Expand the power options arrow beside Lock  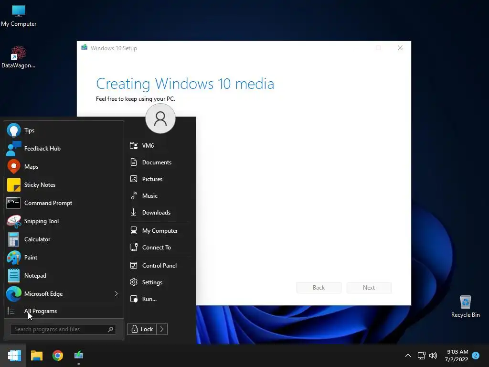(162, 329)
